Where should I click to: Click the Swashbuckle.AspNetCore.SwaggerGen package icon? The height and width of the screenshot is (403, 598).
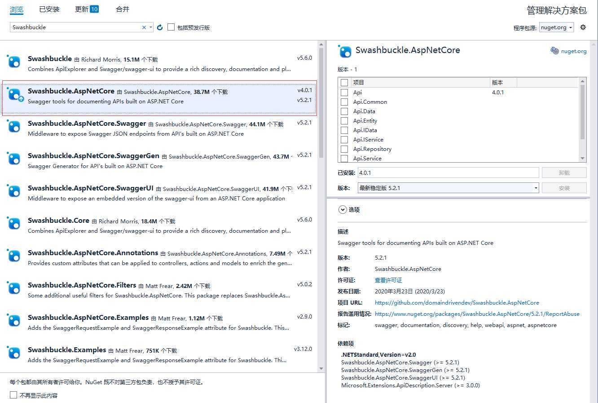pos(14,158)
